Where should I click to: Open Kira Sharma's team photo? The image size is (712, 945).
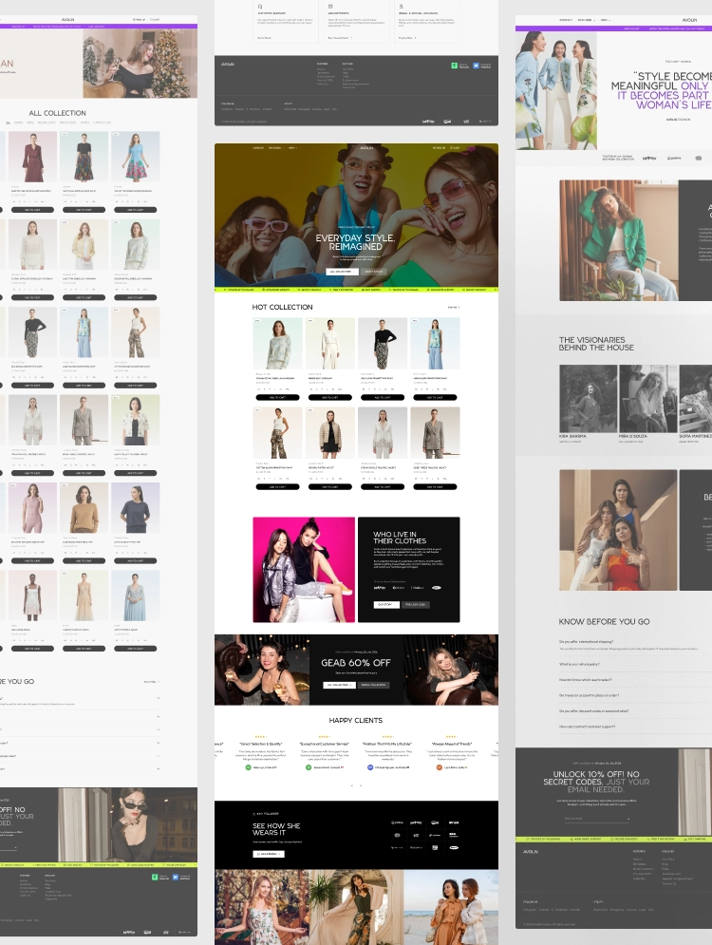coord(588,398)
